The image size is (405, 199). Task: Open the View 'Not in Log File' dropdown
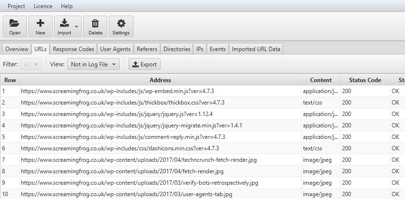coord(93,64)
